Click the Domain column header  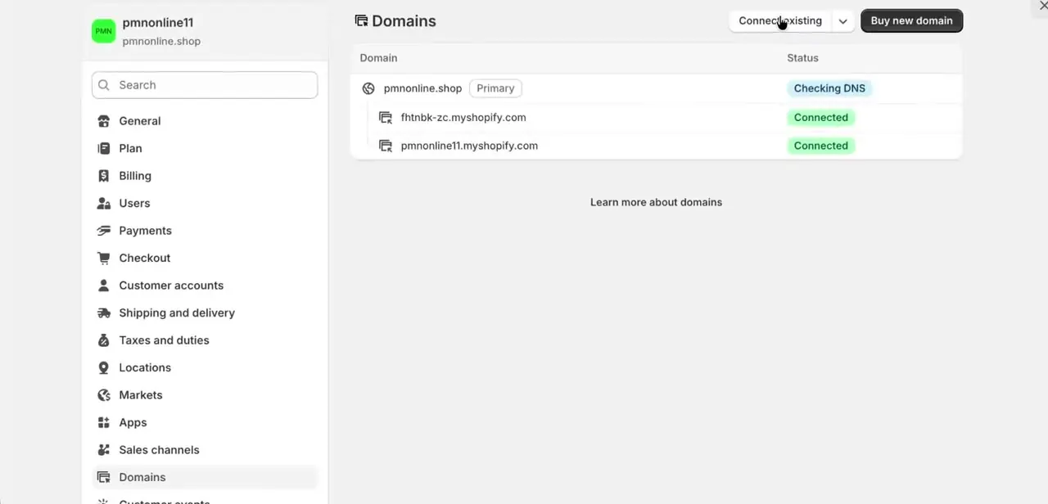point(378,58)
